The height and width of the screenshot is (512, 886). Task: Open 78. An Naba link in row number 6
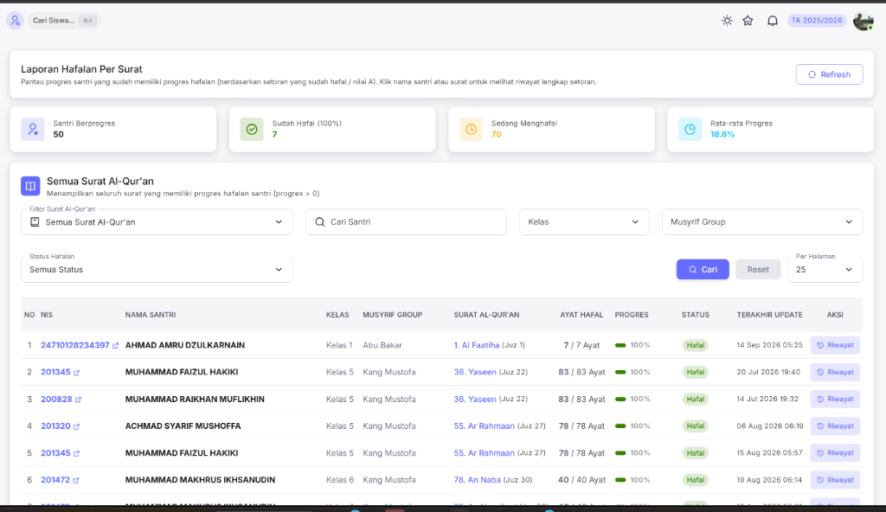477,480
